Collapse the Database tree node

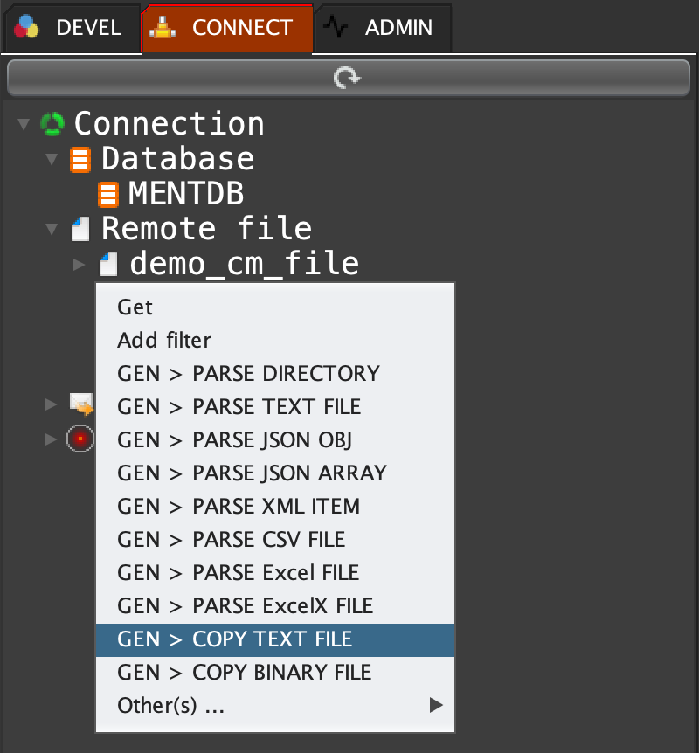tap(52, 159)
